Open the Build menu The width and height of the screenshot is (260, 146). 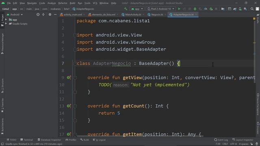tap(72, 3)
